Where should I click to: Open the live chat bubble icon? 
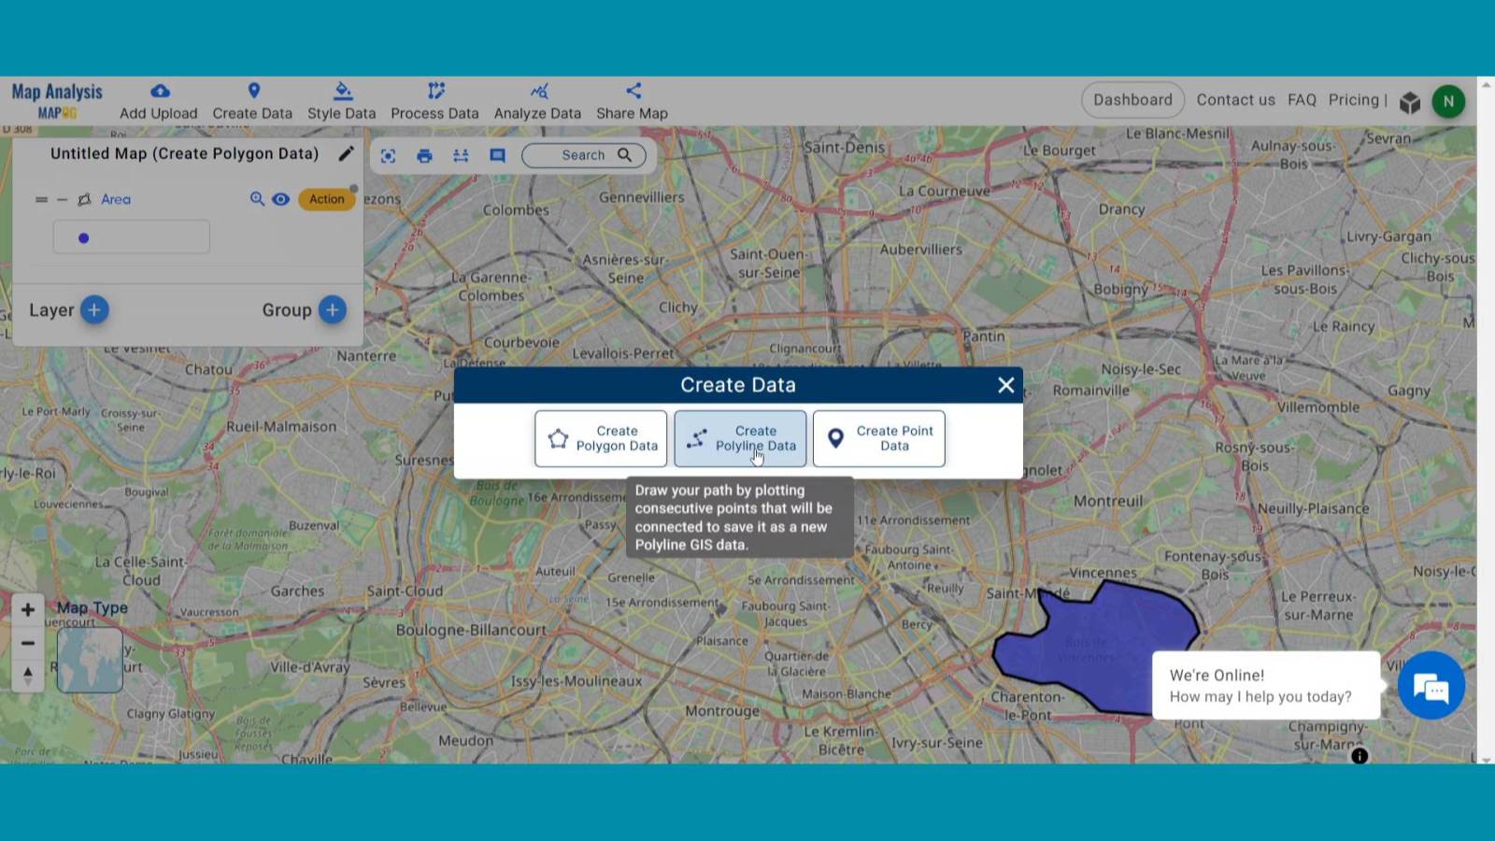[1431, 687]
